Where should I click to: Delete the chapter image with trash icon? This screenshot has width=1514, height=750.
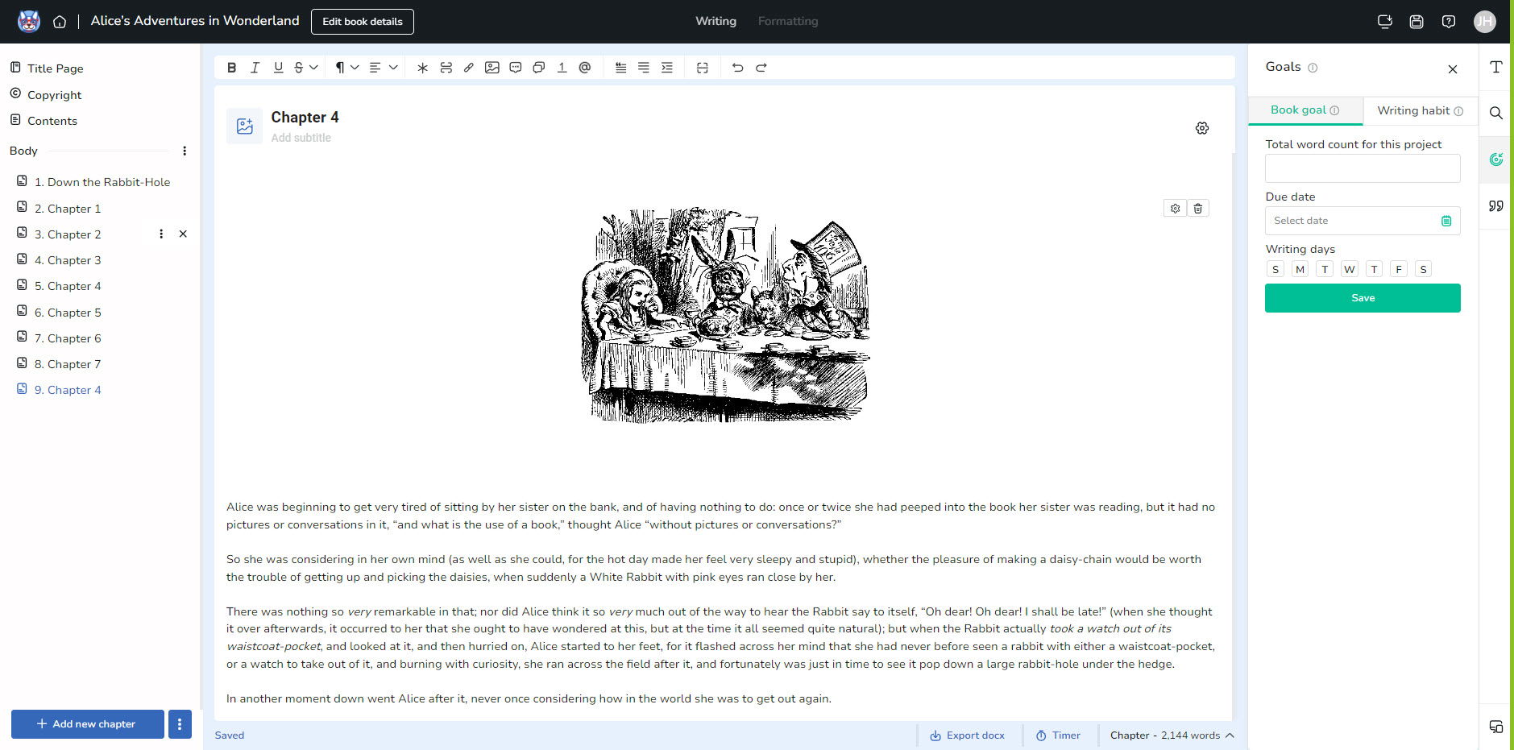coord(1198,209)
